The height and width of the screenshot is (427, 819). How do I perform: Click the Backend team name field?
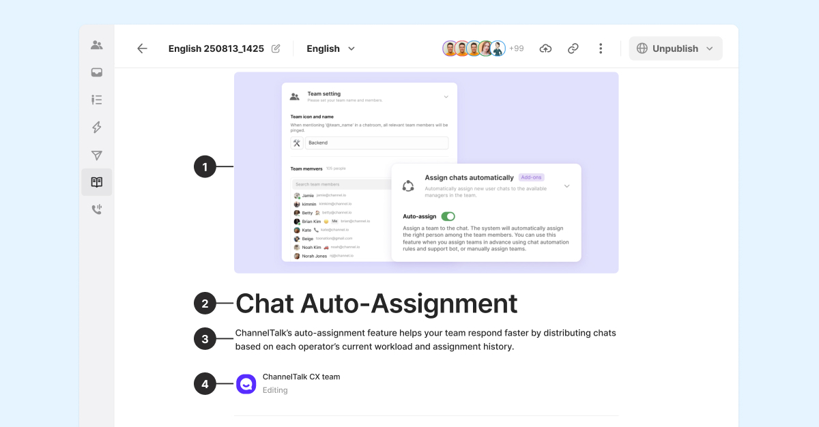click(x=377, y=143)
